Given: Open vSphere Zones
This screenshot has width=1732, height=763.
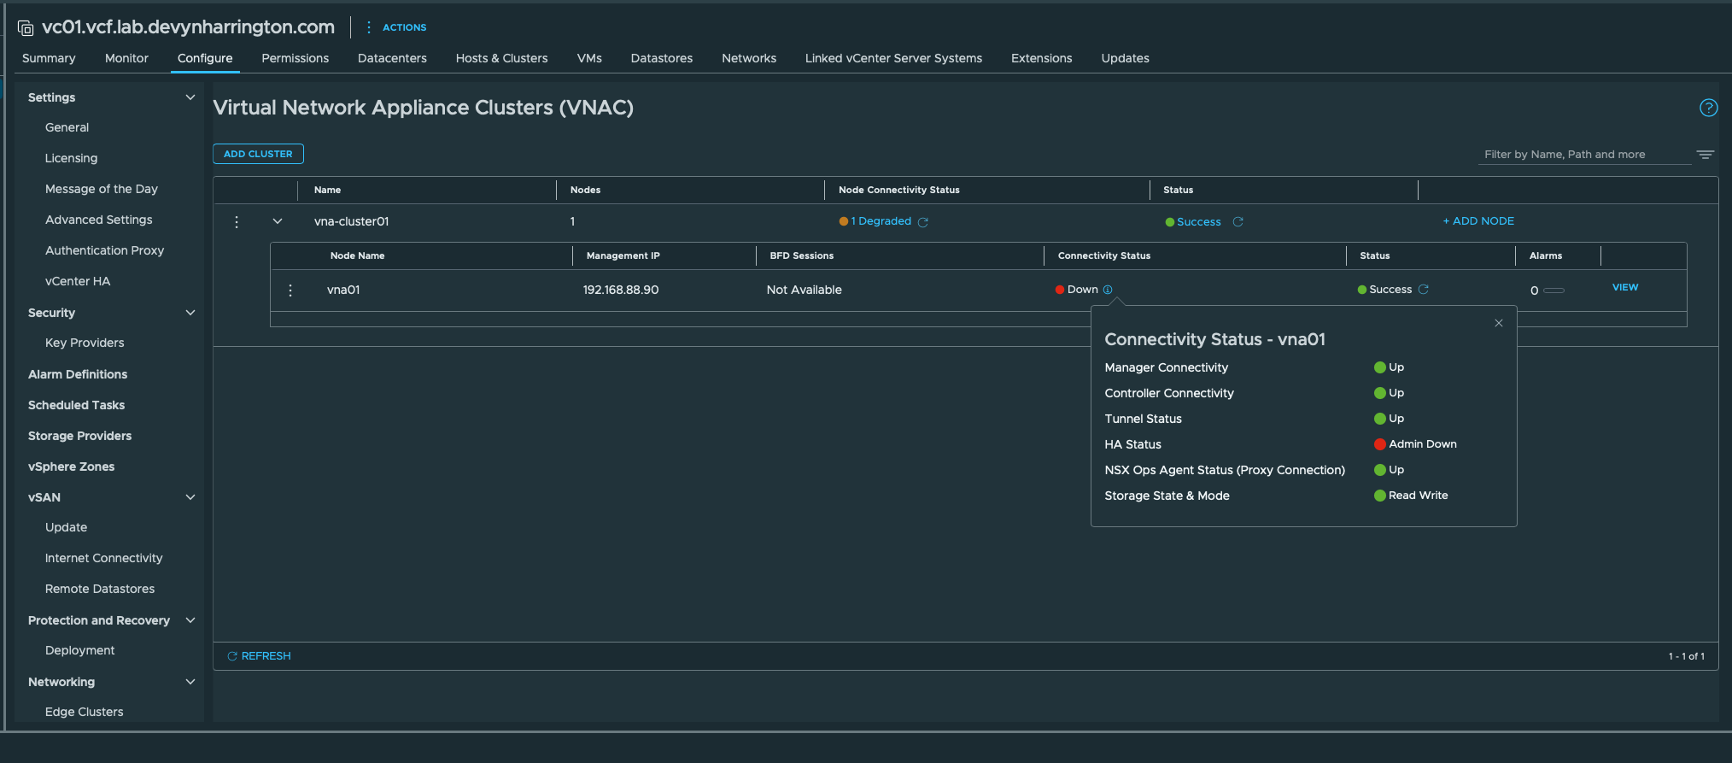Looking at the screenshot, I should click(71, 467).
